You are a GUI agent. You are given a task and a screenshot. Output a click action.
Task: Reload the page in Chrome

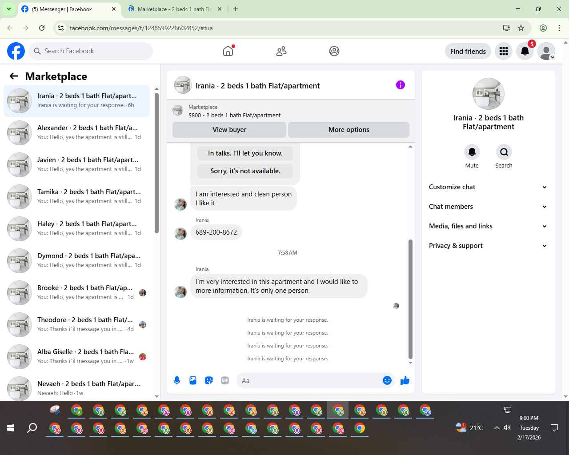42,28
